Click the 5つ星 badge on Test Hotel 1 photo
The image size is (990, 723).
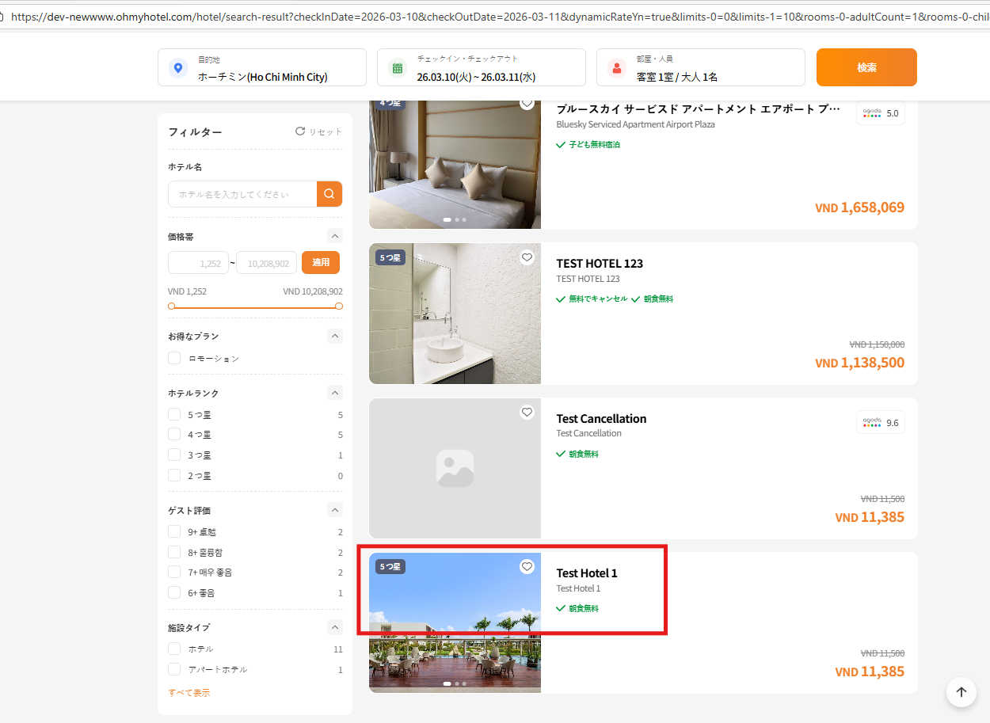(390, 566)
